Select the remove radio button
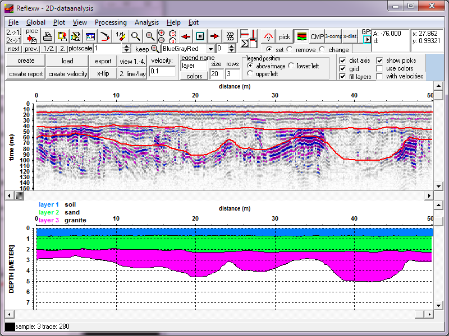 (290, 50)
